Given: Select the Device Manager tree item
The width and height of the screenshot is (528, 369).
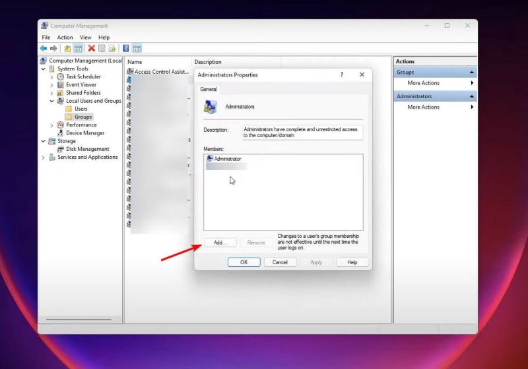Looking at the screenshot, I should [x=85, y=133].
